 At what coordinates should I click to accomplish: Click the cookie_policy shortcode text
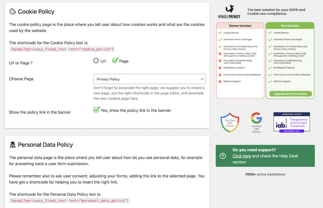click(x=62, y=49)
